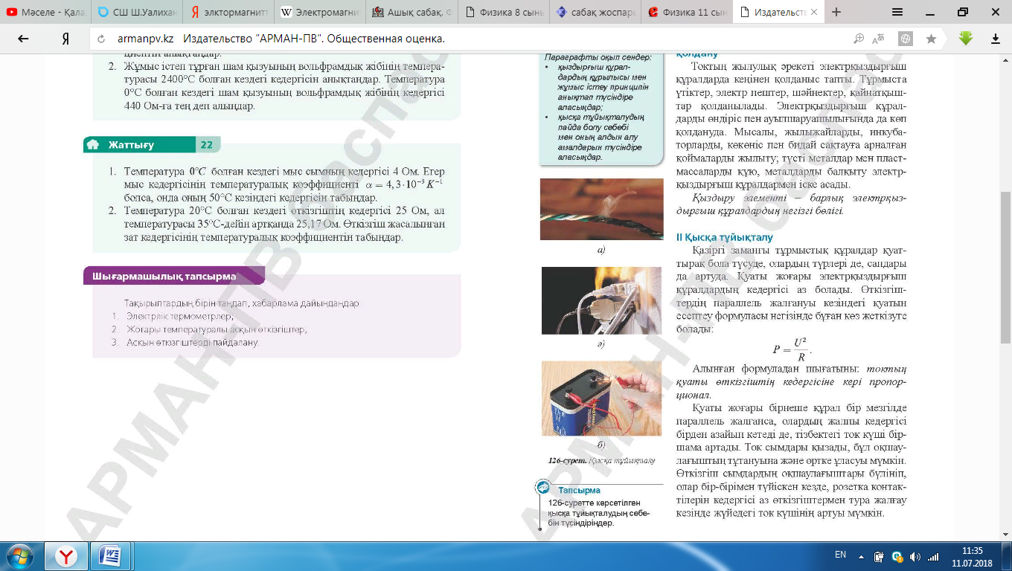
Task: Click the text 'Асқын өткізгіштерді пайдалану'
Action: pos(193,343)
